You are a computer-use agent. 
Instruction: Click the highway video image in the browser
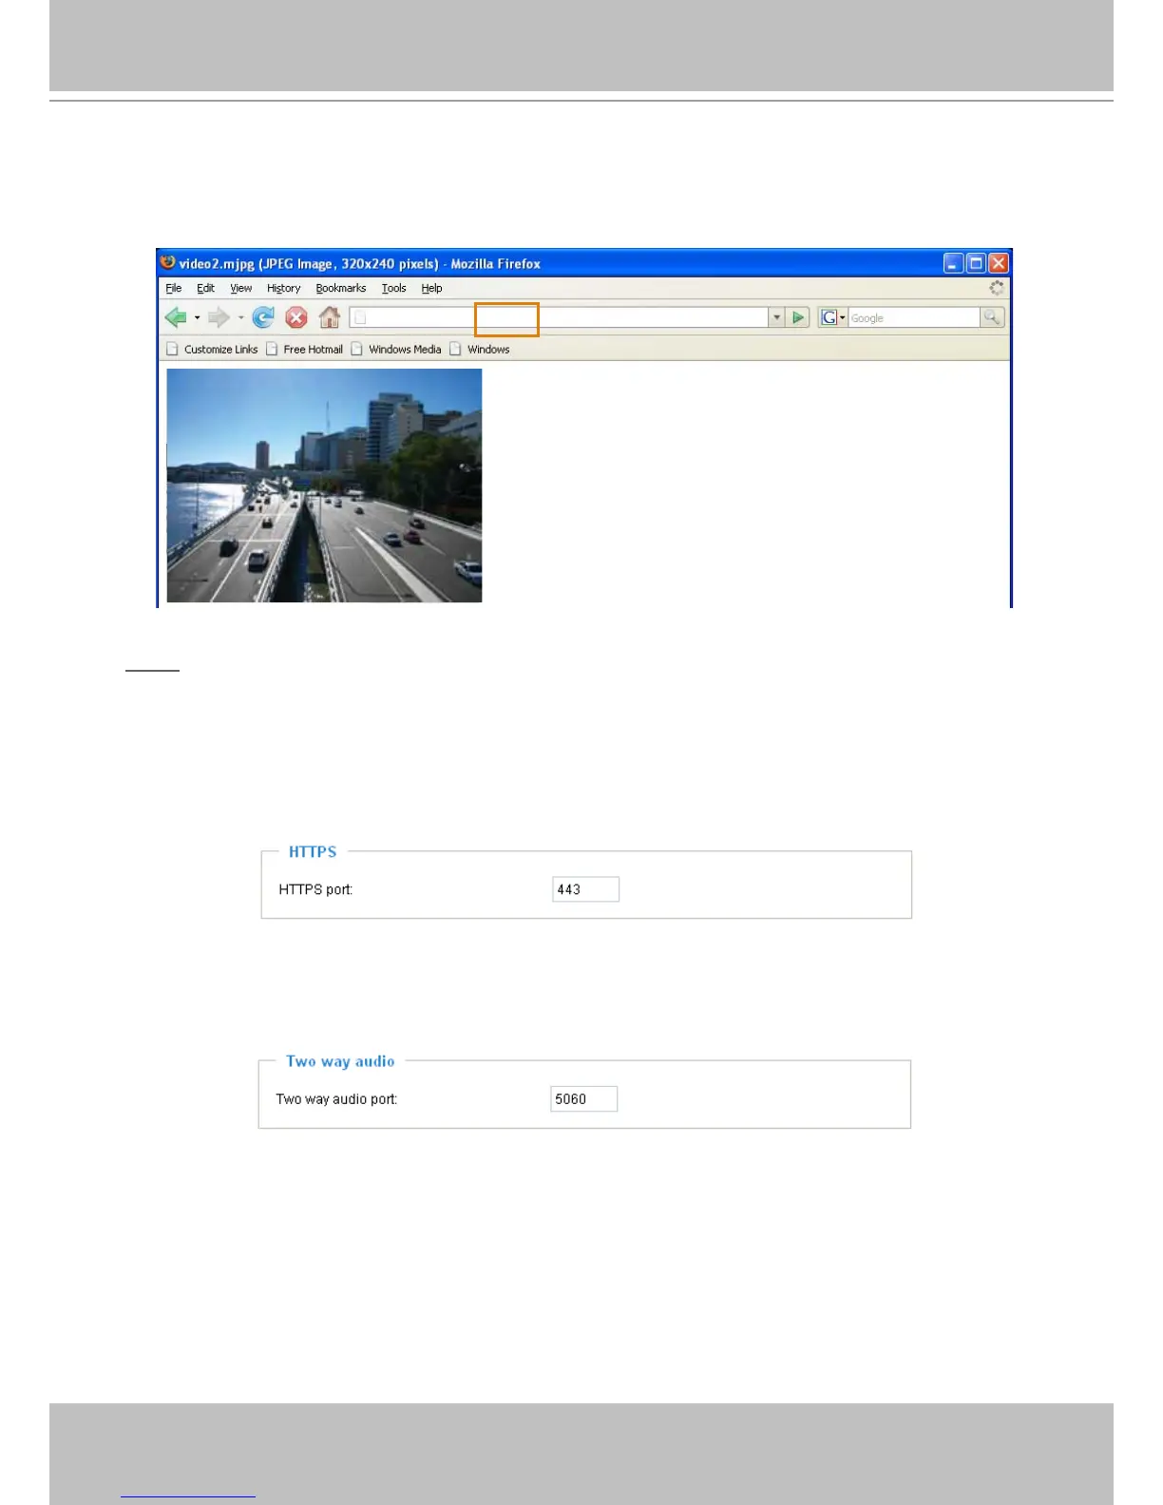click(x=324, y=486)
